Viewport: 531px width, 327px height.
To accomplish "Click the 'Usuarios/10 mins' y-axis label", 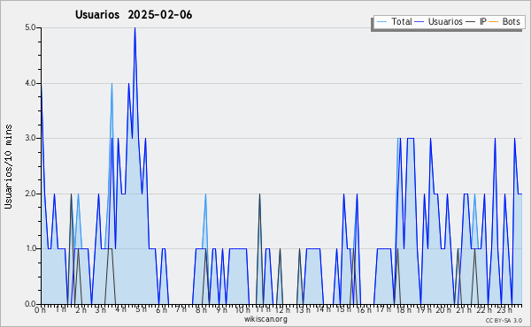I will click(8, 166).
